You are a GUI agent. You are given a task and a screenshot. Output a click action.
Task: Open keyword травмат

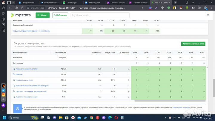19,74
